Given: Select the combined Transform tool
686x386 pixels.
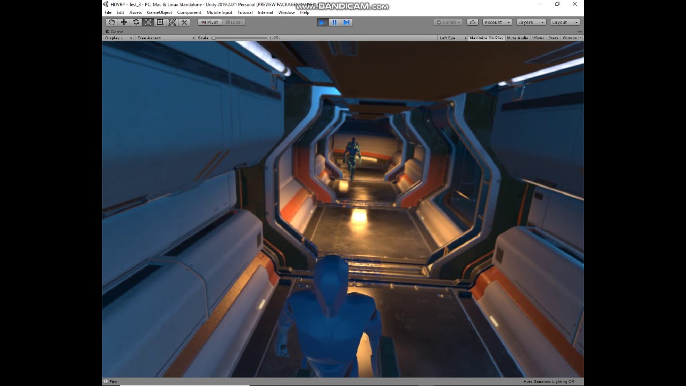Looking at the screenshot, I should 172,22.
